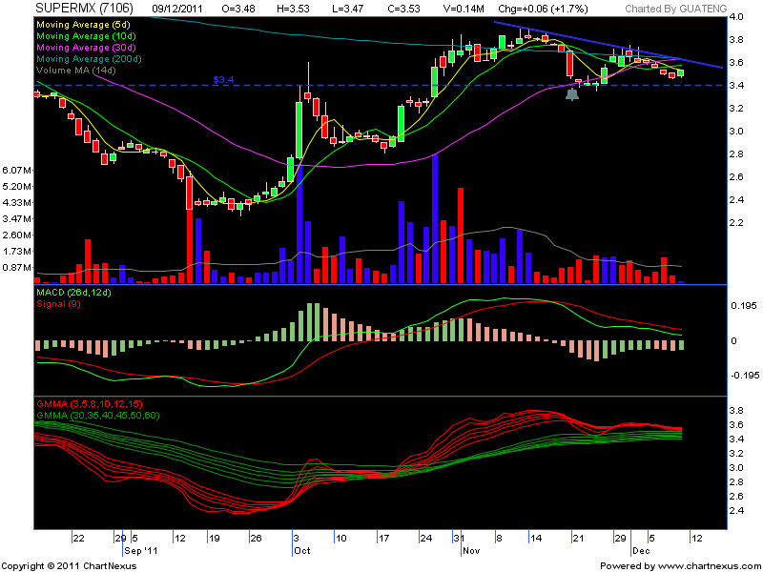Click the tallest green MACD histogram bar

[x=312, y=321]
